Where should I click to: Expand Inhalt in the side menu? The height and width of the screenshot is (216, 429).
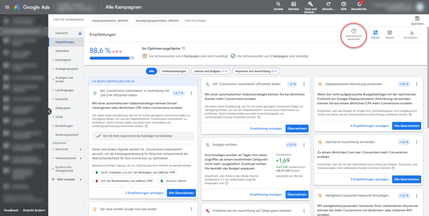click(53, 117)
